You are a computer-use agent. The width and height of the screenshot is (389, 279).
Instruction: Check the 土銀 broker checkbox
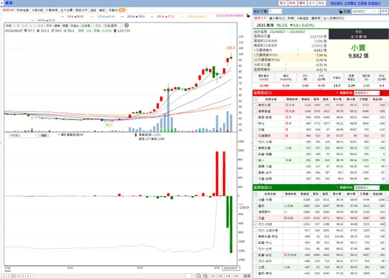pos(255,267)
